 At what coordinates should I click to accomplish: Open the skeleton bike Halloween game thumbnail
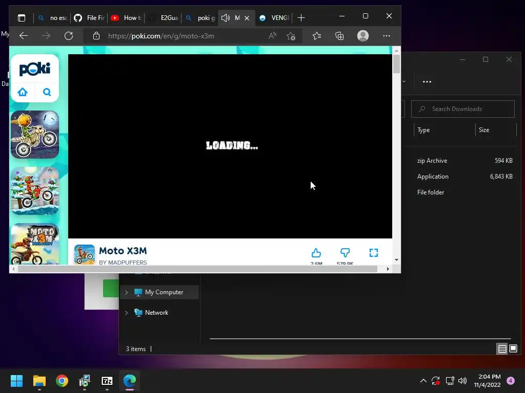(35, 135)
